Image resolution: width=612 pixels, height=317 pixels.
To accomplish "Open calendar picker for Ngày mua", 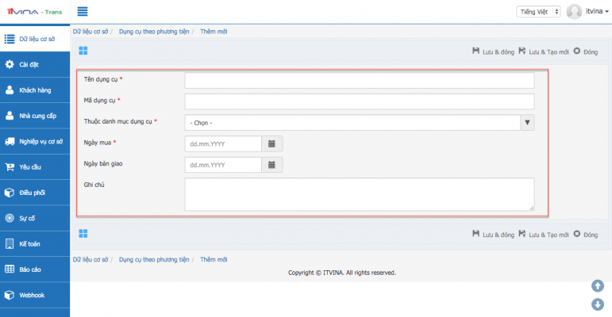I will pyautogui.click(x=271, y=143).
